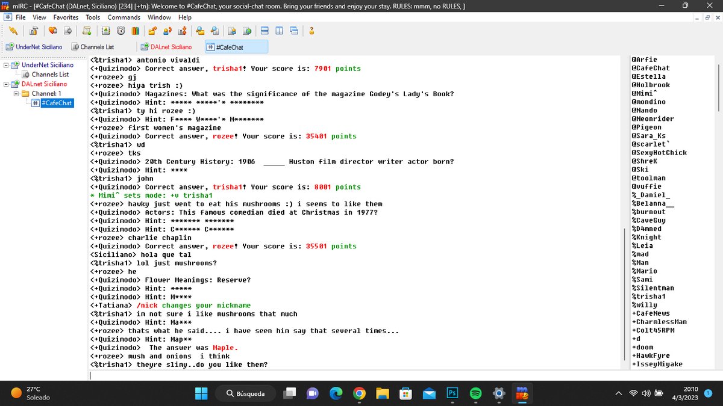Switch to UnderNet Siciliano switchbar tab
723x406 pixels.
point(34,47)
